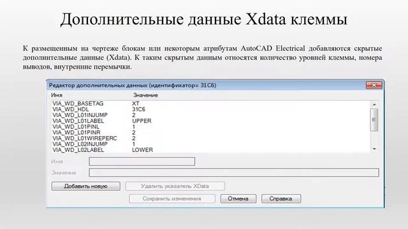
Task: Click the Удалить указатель XData button
Action: [x=175, y=186]
